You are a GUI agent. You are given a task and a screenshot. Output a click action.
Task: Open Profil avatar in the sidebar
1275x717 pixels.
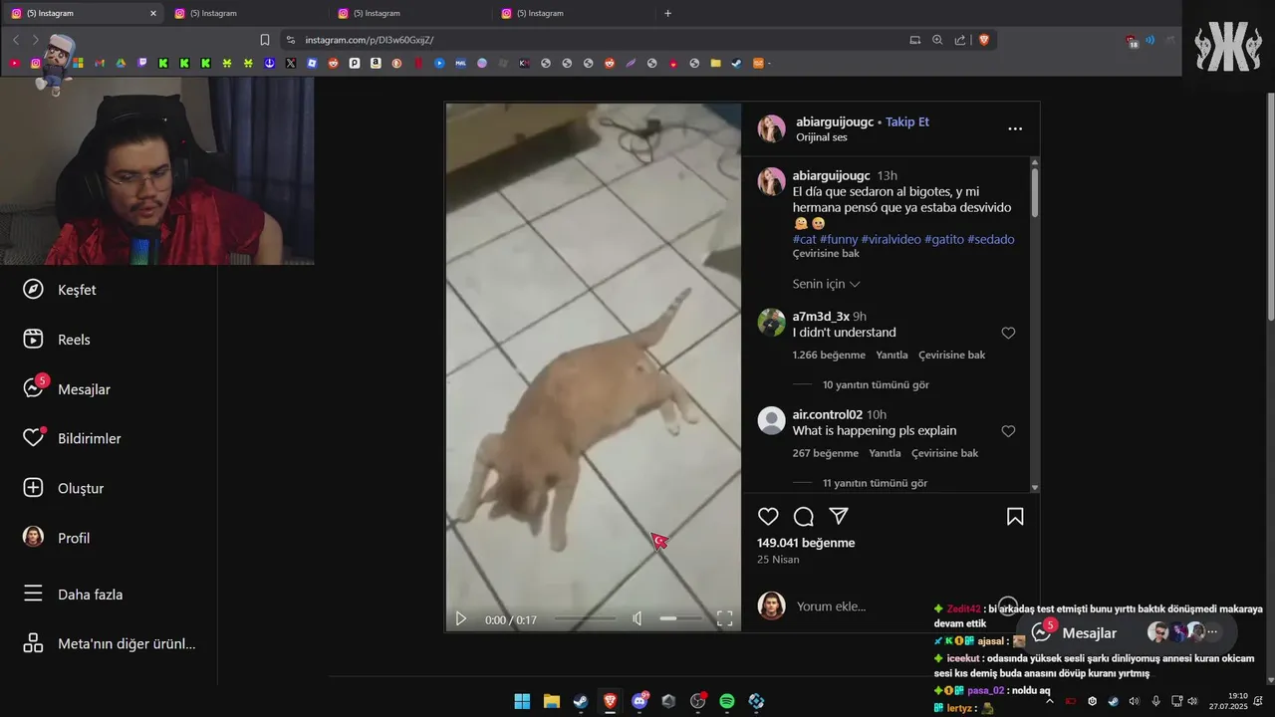click(x=33, y=537)
